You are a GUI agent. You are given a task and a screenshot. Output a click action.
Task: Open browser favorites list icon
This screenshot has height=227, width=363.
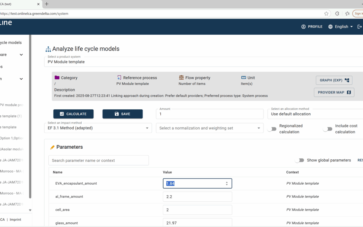point(347,13)
